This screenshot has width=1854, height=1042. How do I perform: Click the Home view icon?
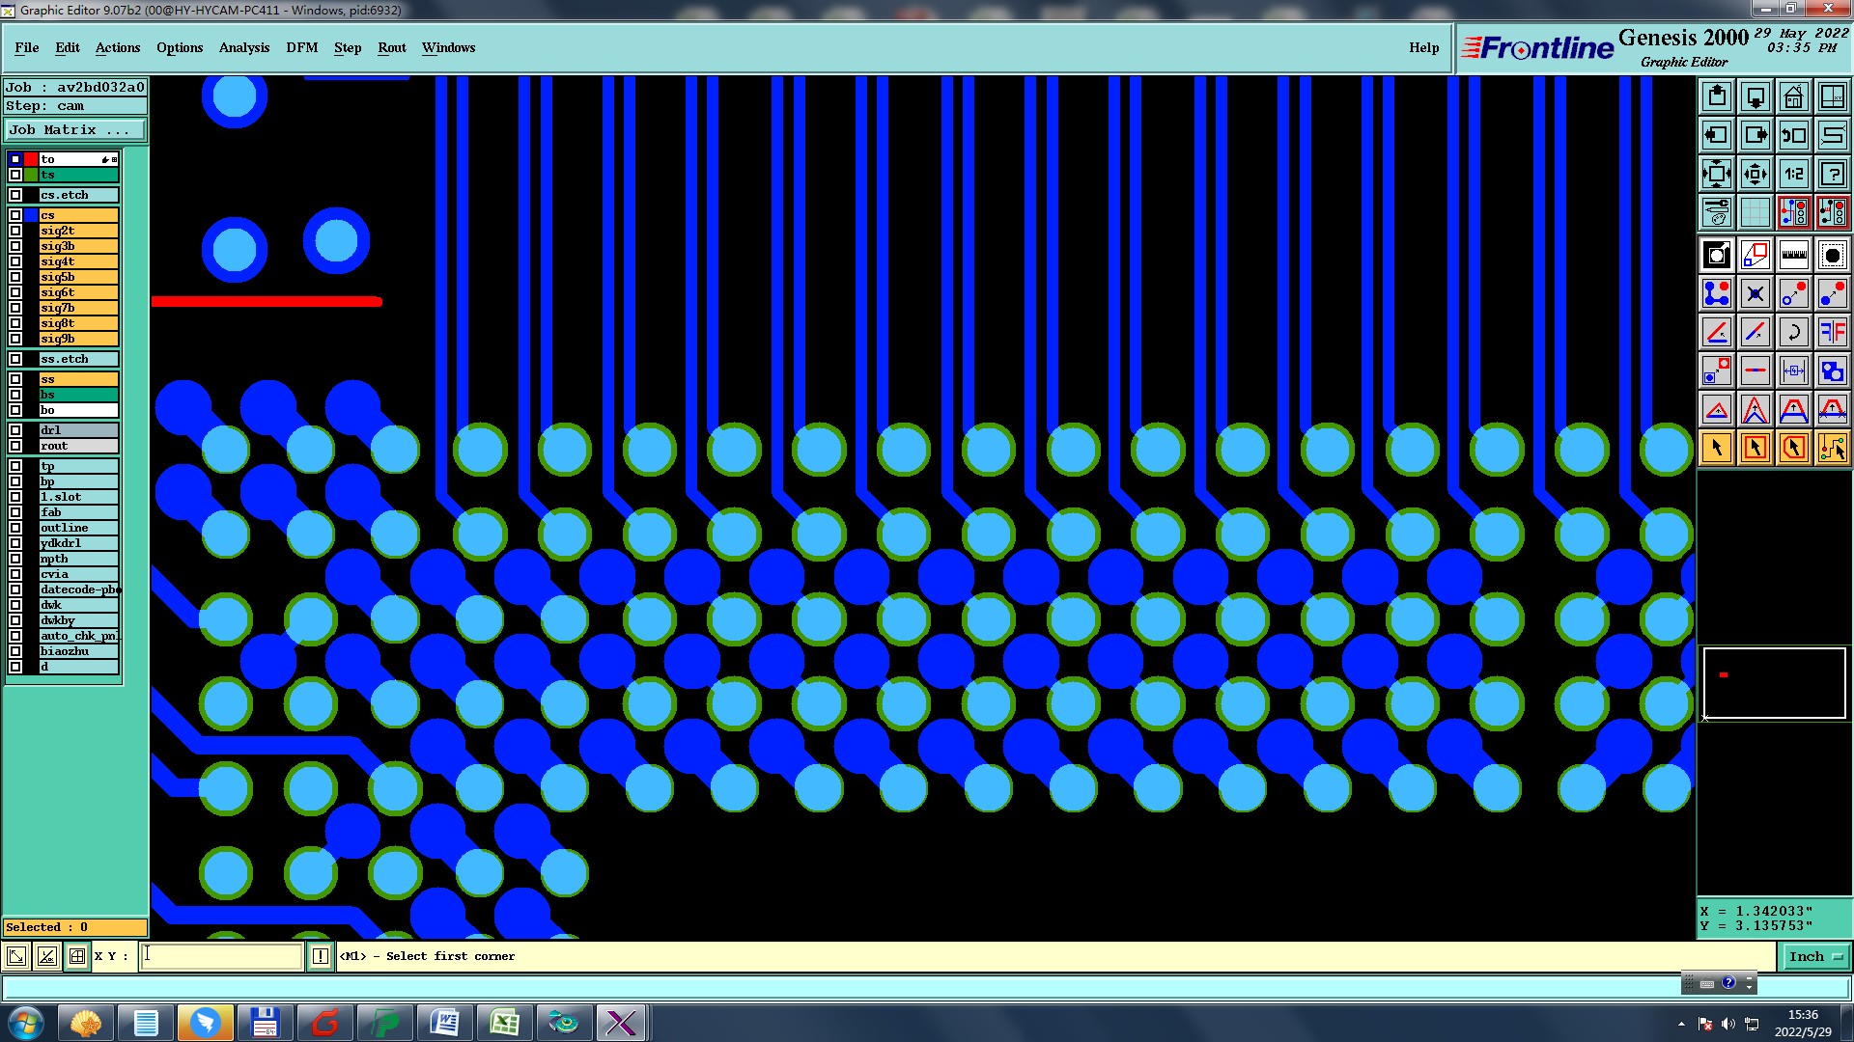[x=1793, y=96]
